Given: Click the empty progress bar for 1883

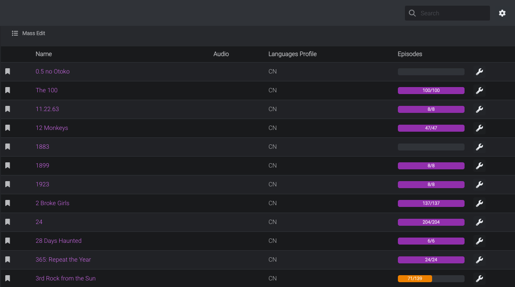Looking at the screenshot, I should pos(431,147).
